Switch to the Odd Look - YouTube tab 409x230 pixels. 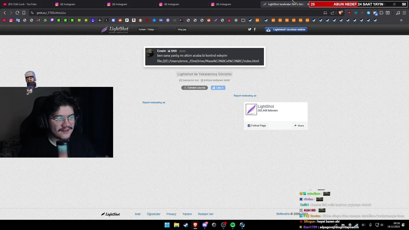click(x=26, y=4)
